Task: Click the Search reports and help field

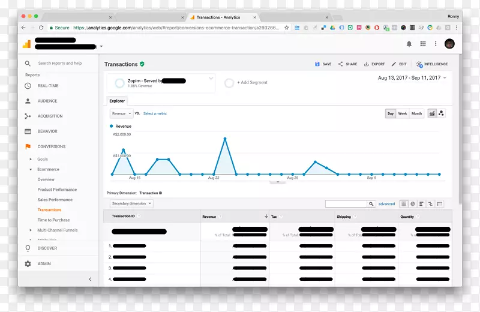Action: coord(60,64)
